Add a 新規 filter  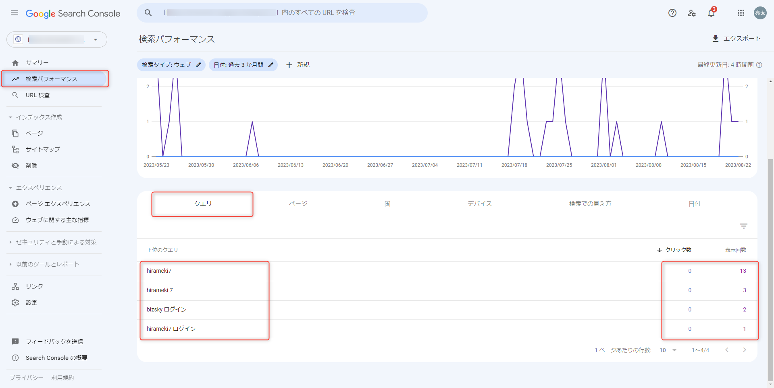pyautogui.click(x=298, y=65)
